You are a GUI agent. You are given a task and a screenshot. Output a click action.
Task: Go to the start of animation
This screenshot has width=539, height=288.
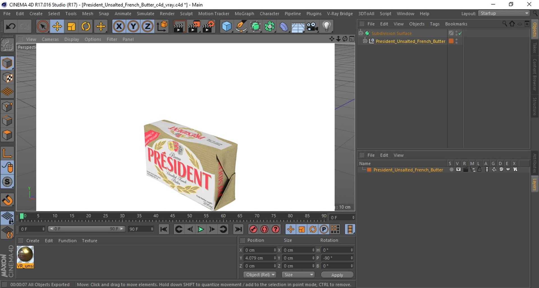(164, 229)
